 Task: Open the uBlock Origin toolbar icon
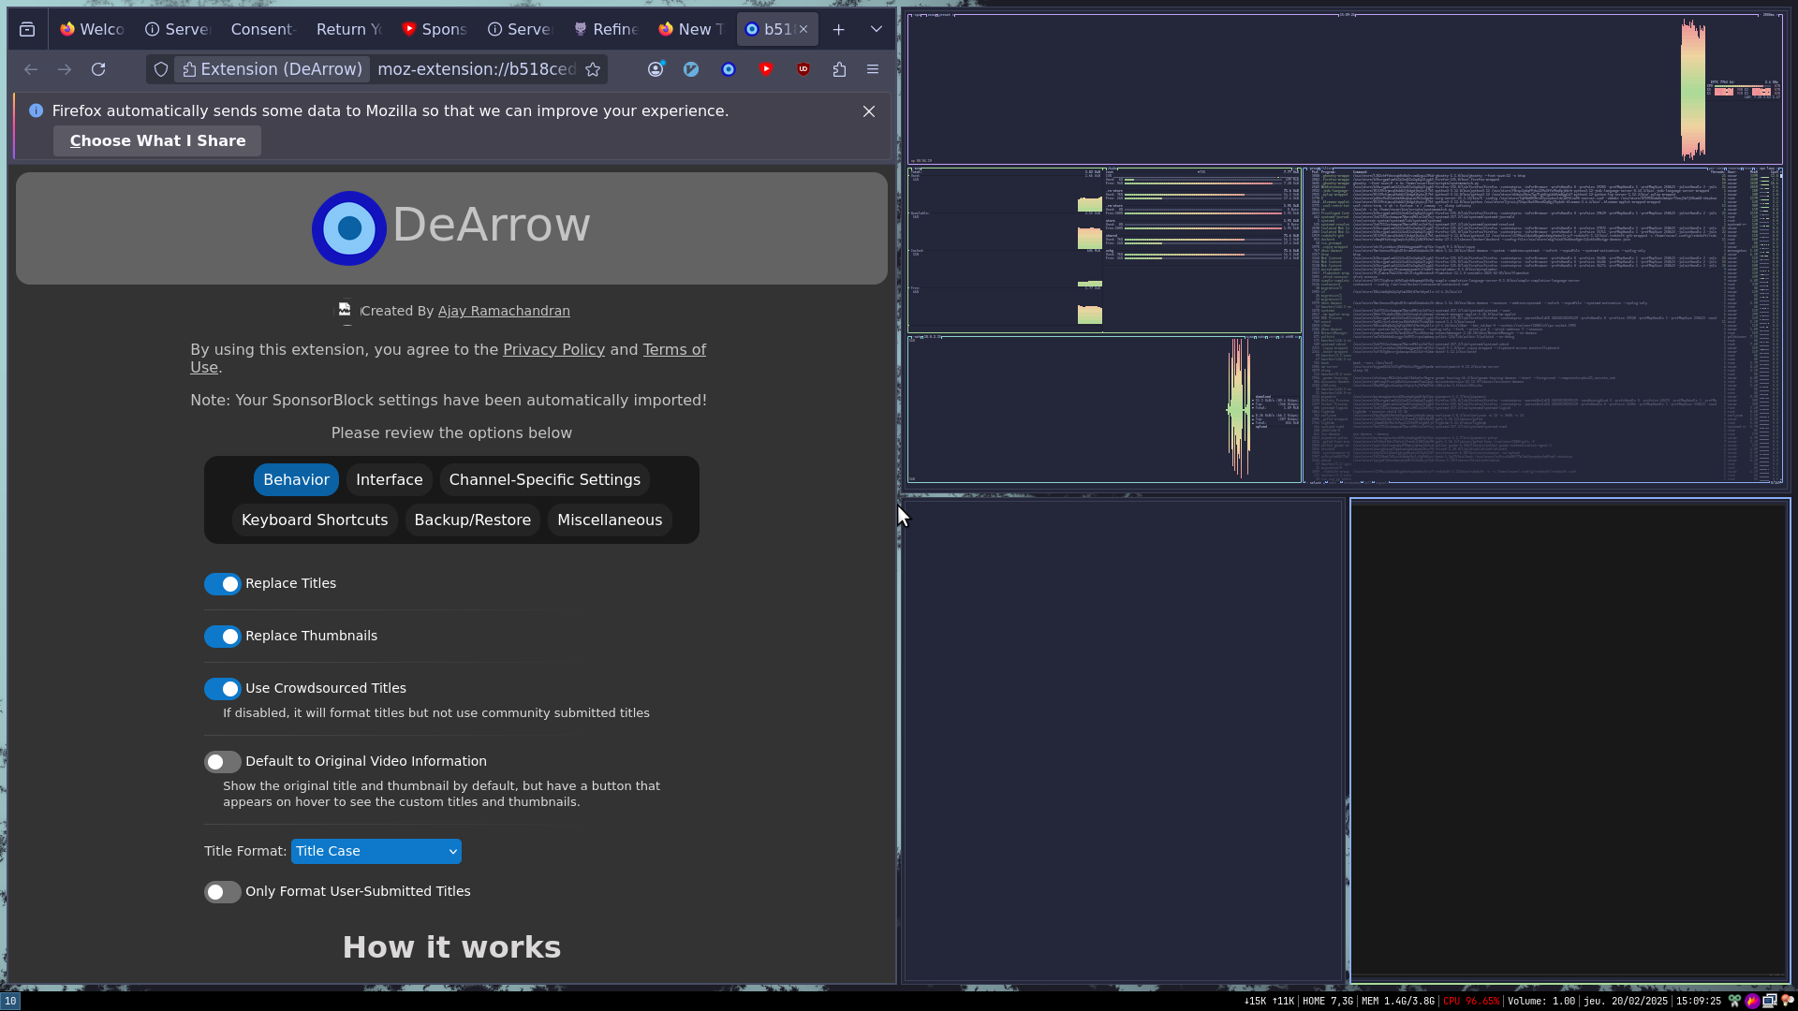pos(803,69)
